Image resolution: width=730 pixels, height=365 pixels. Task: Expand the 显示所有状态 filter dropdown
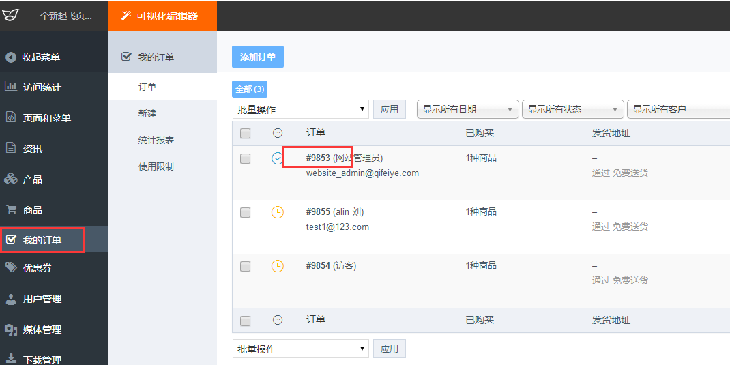tap(573, 109)
